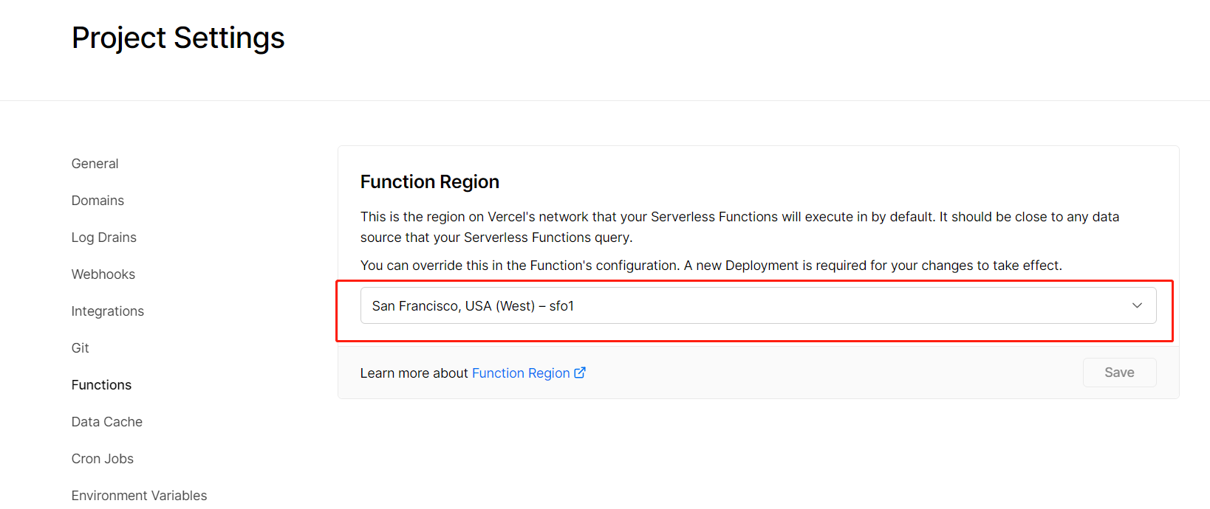
Task: Switch to Git settings
Action: coord(81,348)
